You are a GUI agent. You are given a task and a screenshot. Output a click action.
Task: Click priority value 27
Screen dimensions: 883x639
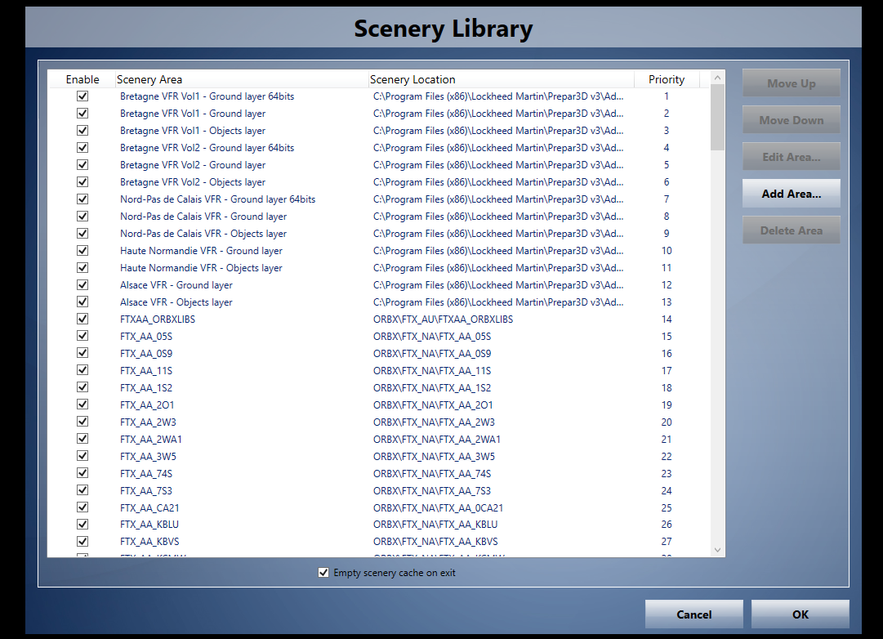pos(667,542)
